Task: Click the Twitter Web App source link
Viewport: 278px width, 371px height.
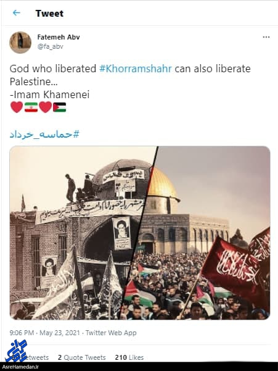Action: [111, 333]
